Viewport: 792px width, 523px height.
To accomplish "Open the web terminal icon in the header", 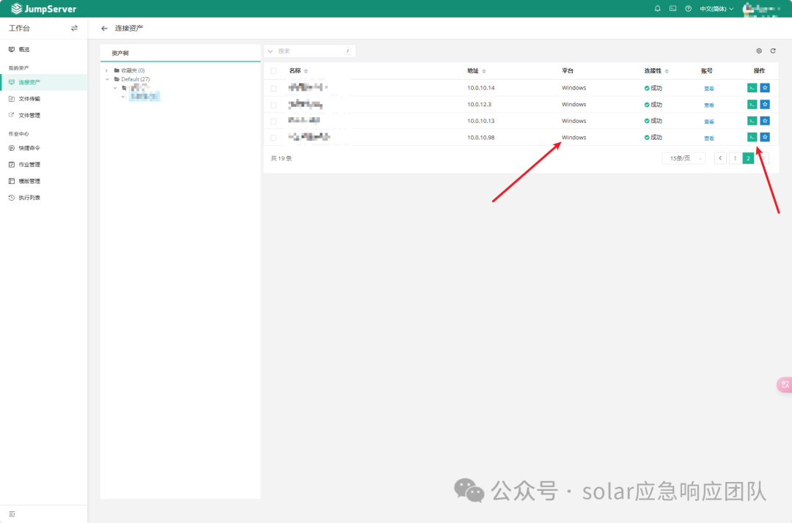I will point(672,9).
